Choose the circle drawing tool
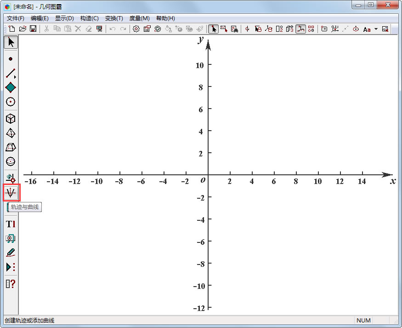 pos(11,102)
